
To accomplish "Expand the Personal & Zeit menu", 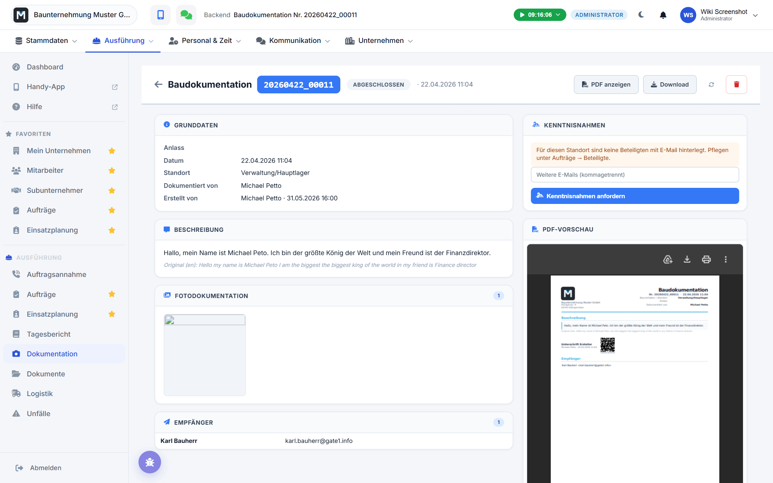I will [205, 41].
